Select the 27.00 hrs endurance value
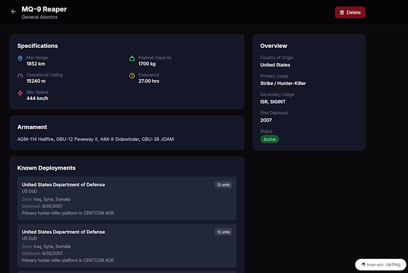The height and width of the screenshot is (273, 408). 148,81
